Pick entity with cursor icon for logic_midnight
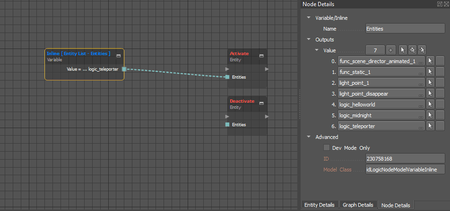The image size is (450, 211). (x=430, y=115)
